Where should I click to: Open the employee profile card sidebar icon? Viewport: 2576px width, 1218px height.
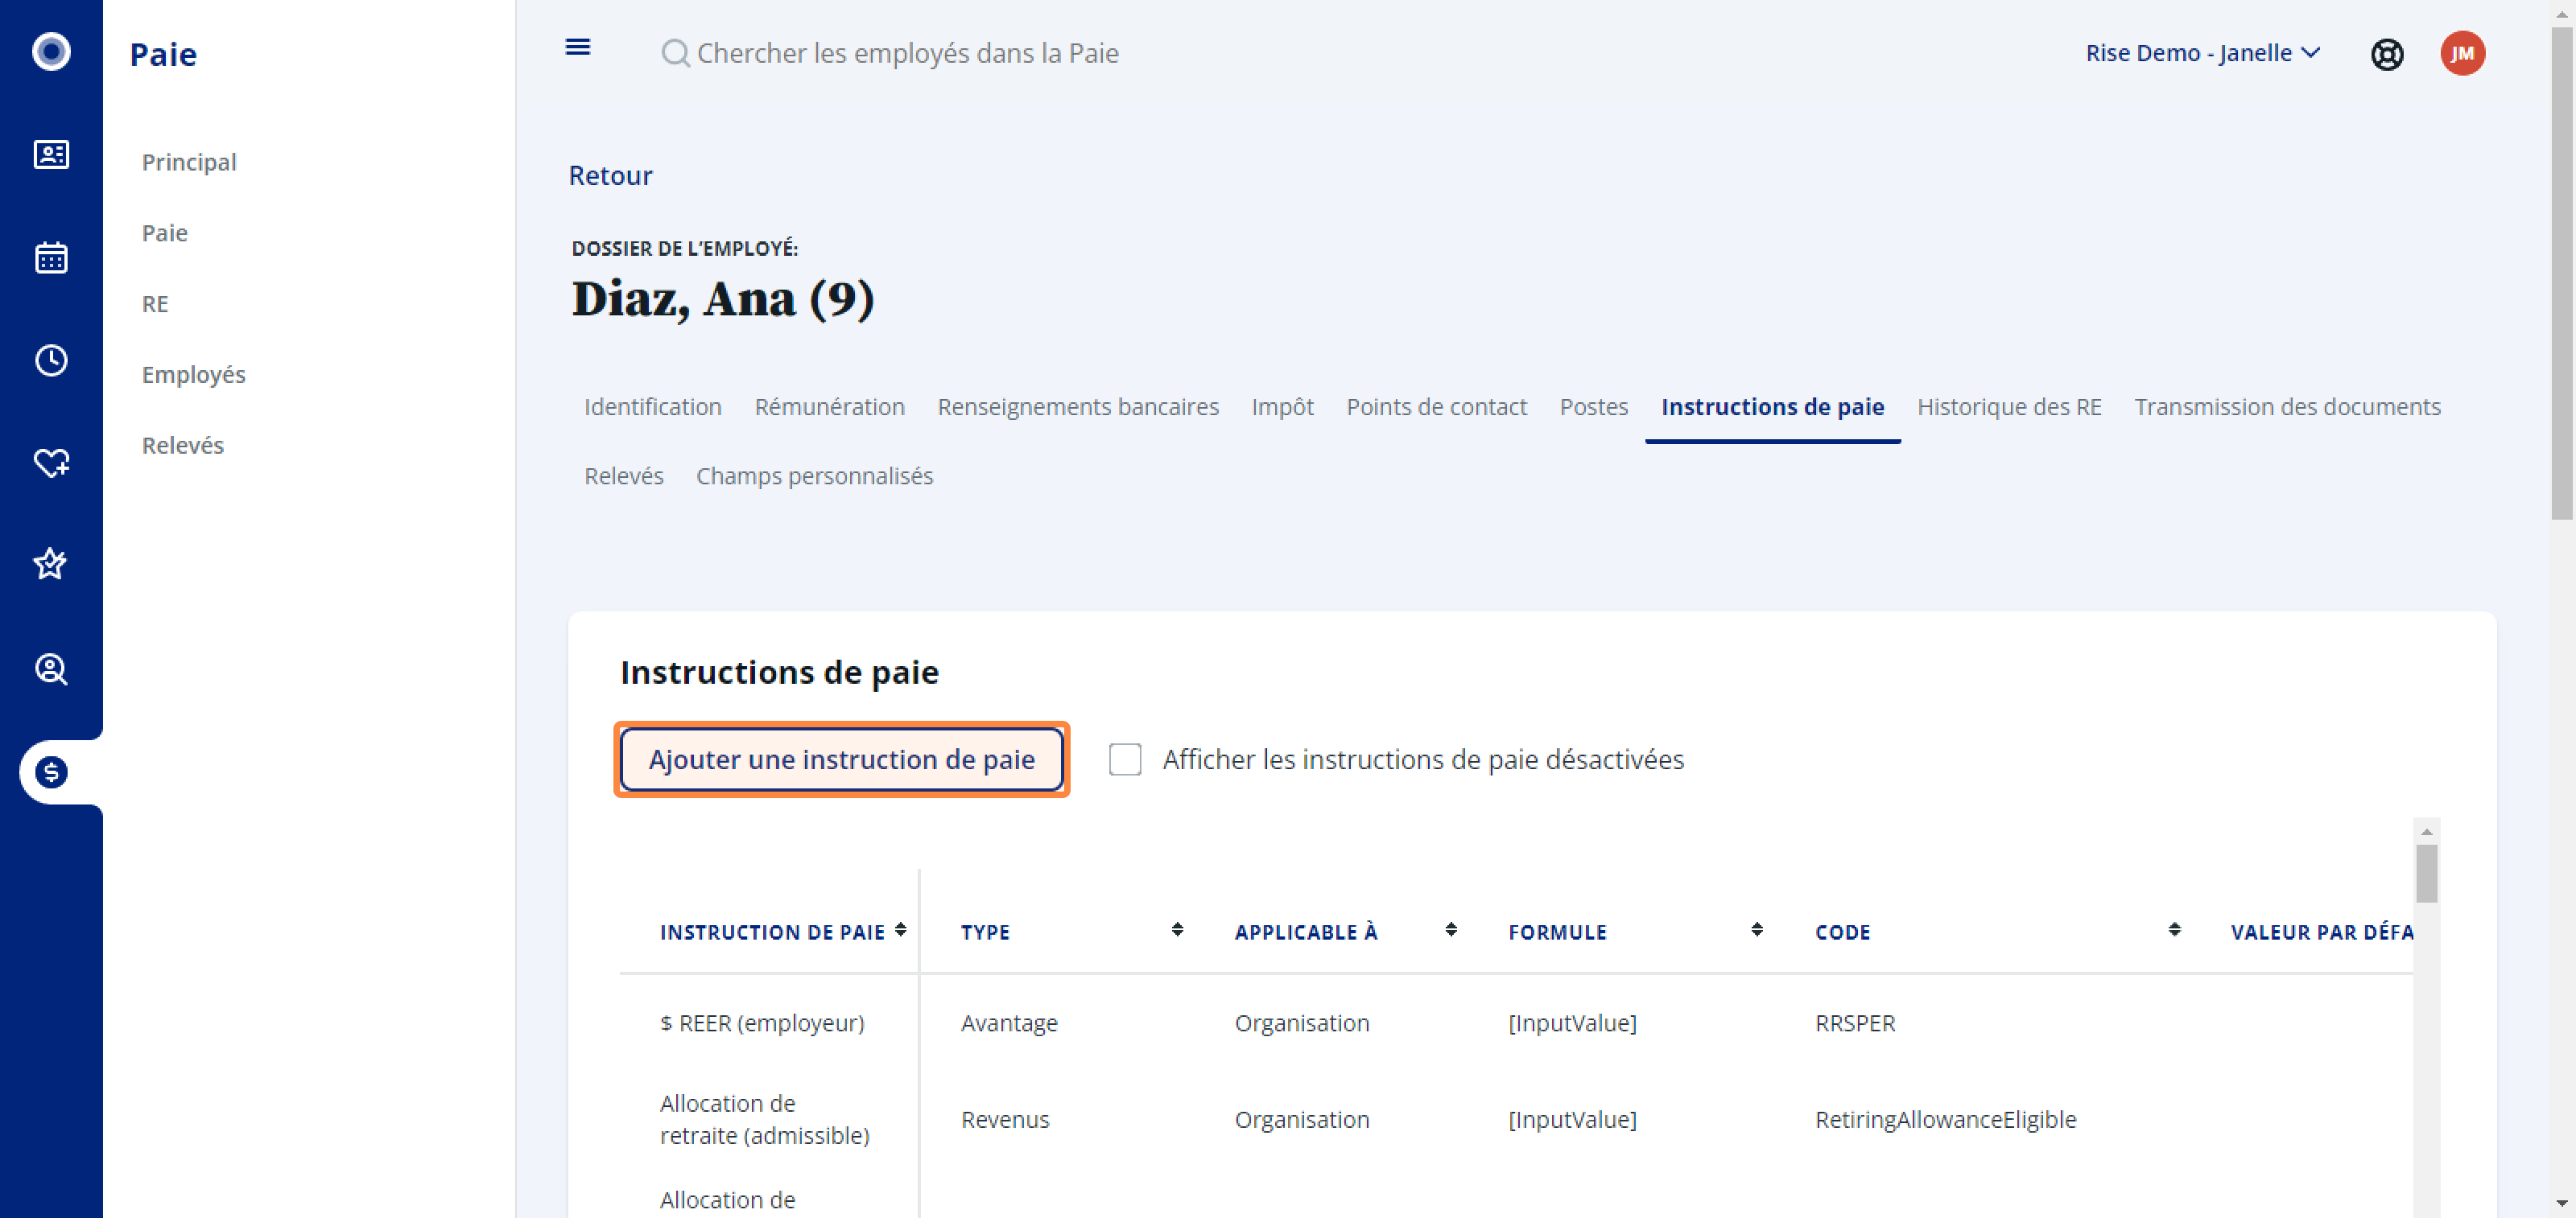click(51, 155)
